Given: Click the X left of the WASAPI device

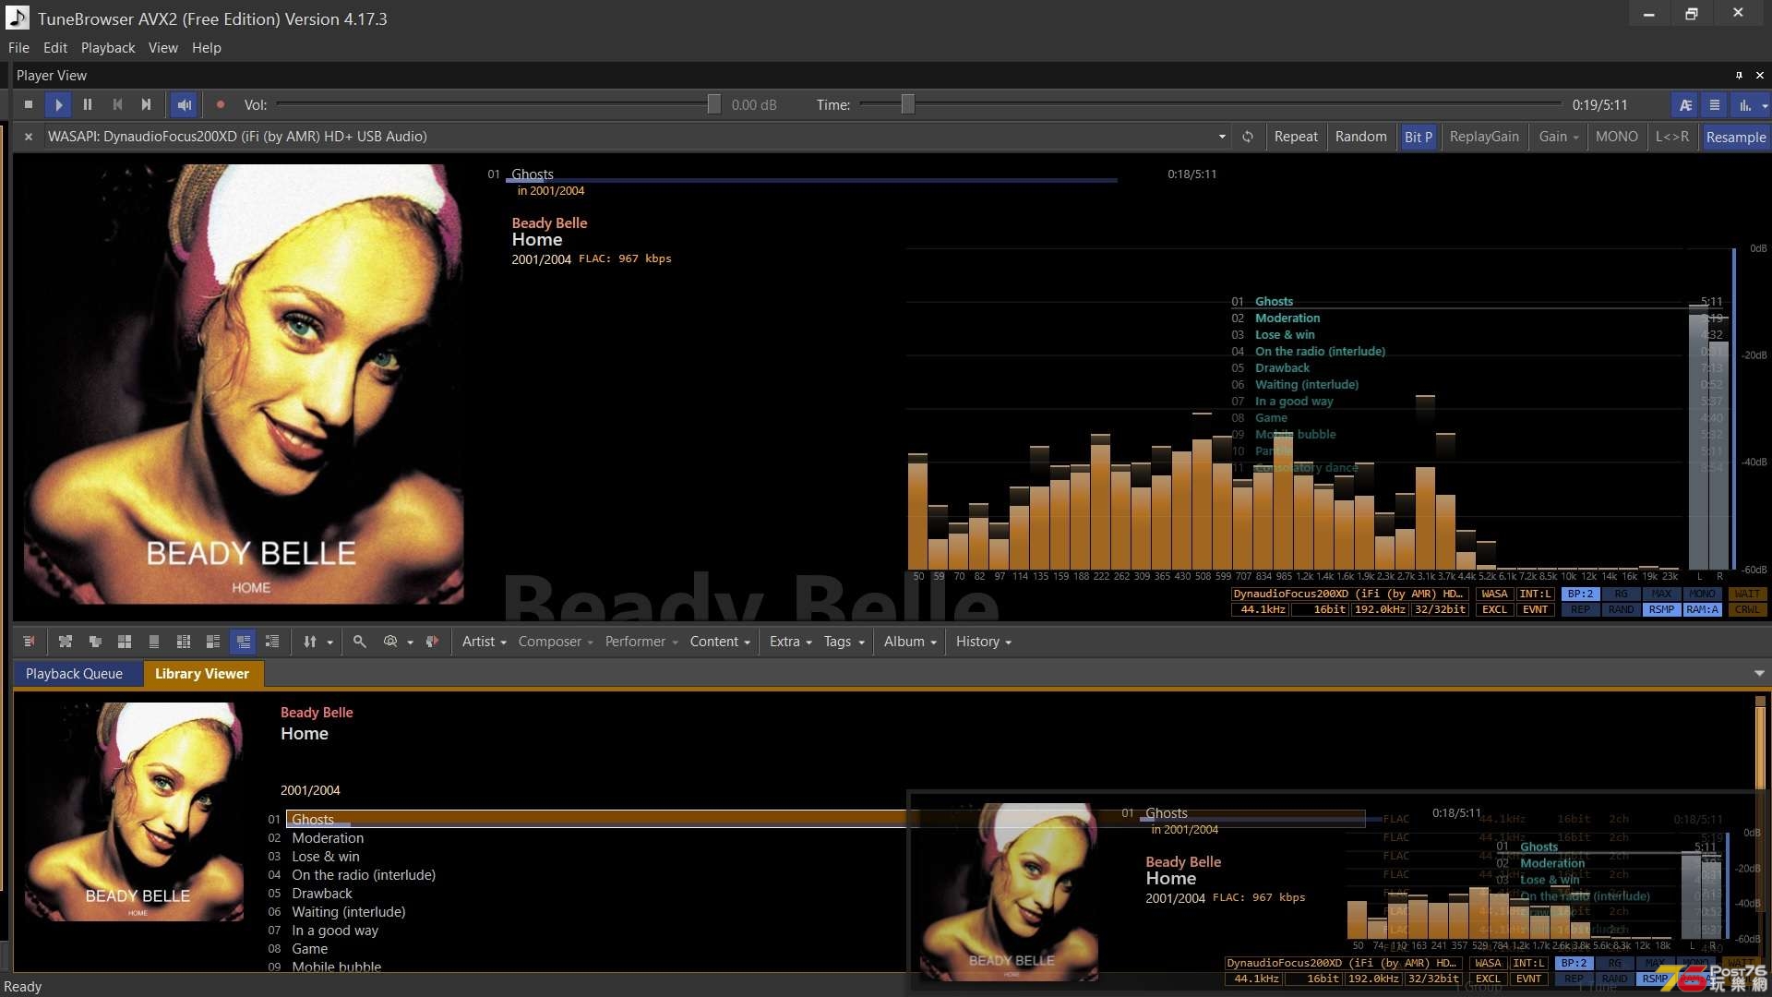Looking at the screenshot, I should (x=29, y=137).
